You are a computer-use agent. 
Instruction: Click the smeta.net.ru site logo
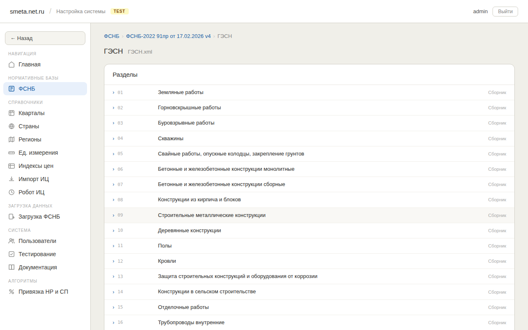[27, 12]
